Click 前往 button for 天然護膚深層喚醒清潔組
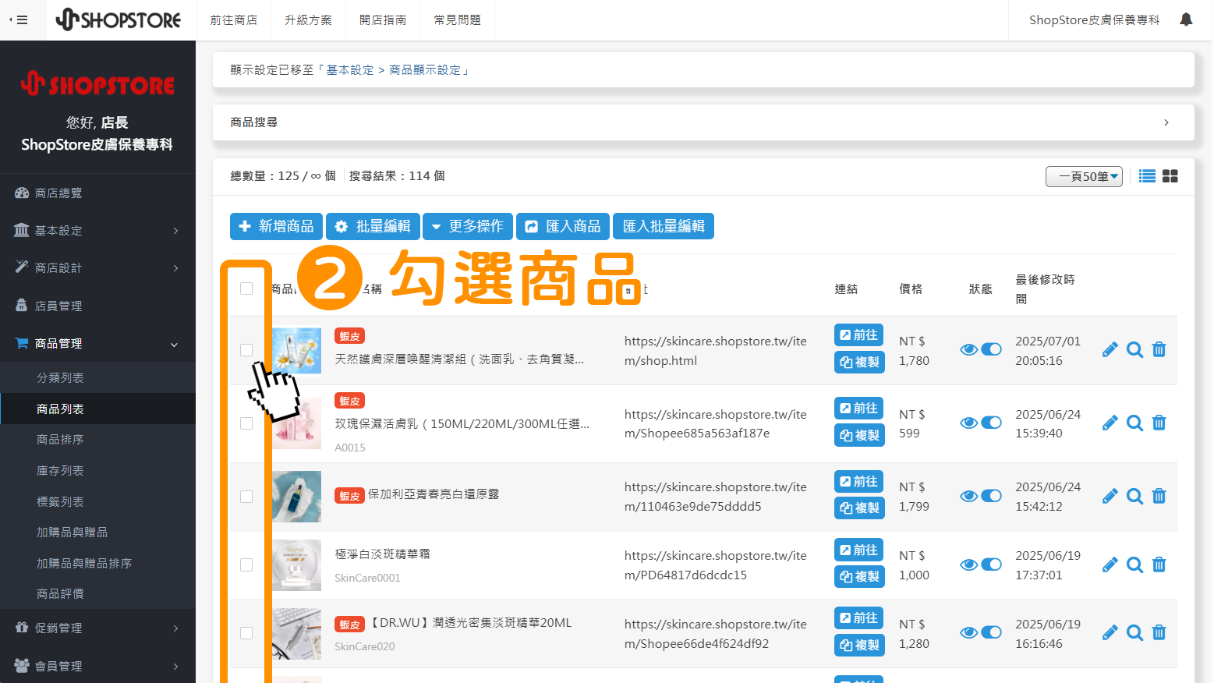The image size is (1214, 683). [858, 335]
